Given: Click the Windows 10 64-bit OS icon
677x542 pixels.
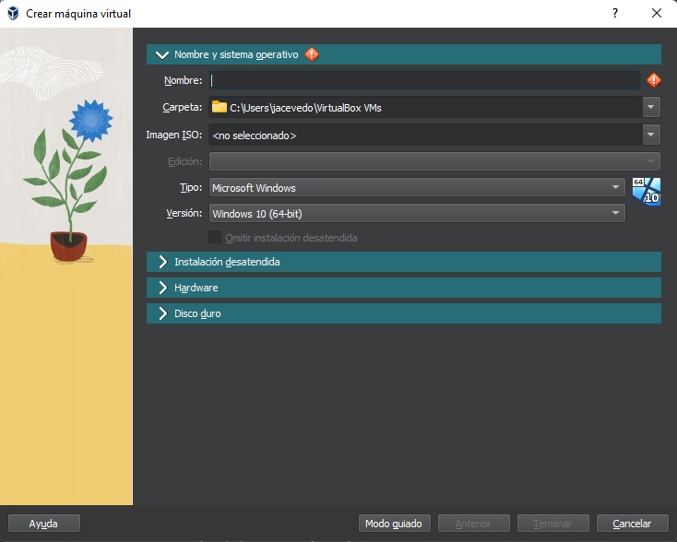Looking at the screenshot, I should click(646, 192).
